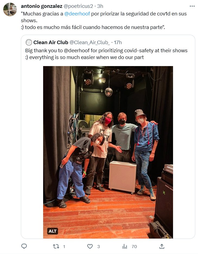Viewport: 198px width, 254px height.
Task: Open the three-dot more options menu
Action: [x=192, y=6]
